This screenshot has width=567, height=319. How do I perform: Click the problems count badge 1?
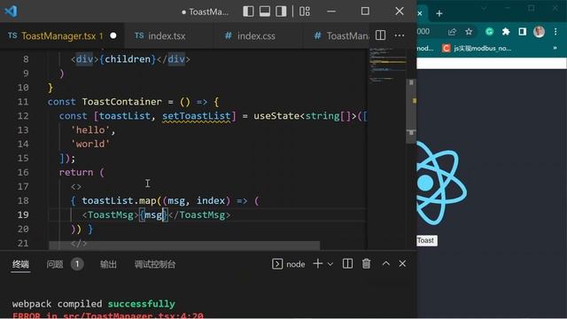tap(77, 264)
